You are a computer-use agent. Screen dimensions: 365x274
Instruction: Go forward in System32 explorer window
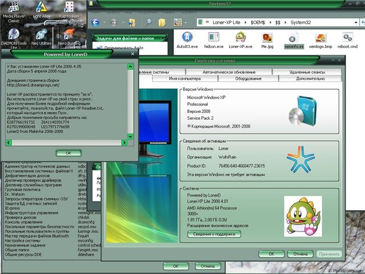pyautogui.click(x=114, y=23)
